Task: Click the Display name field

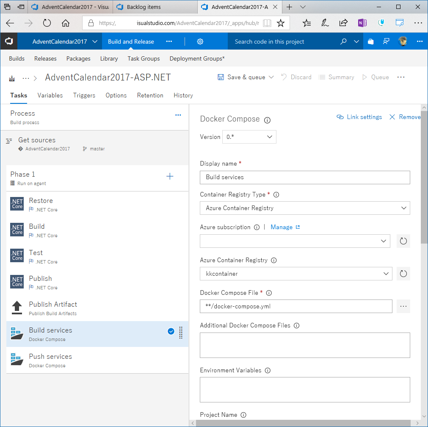Action: (x=305, y=177)
